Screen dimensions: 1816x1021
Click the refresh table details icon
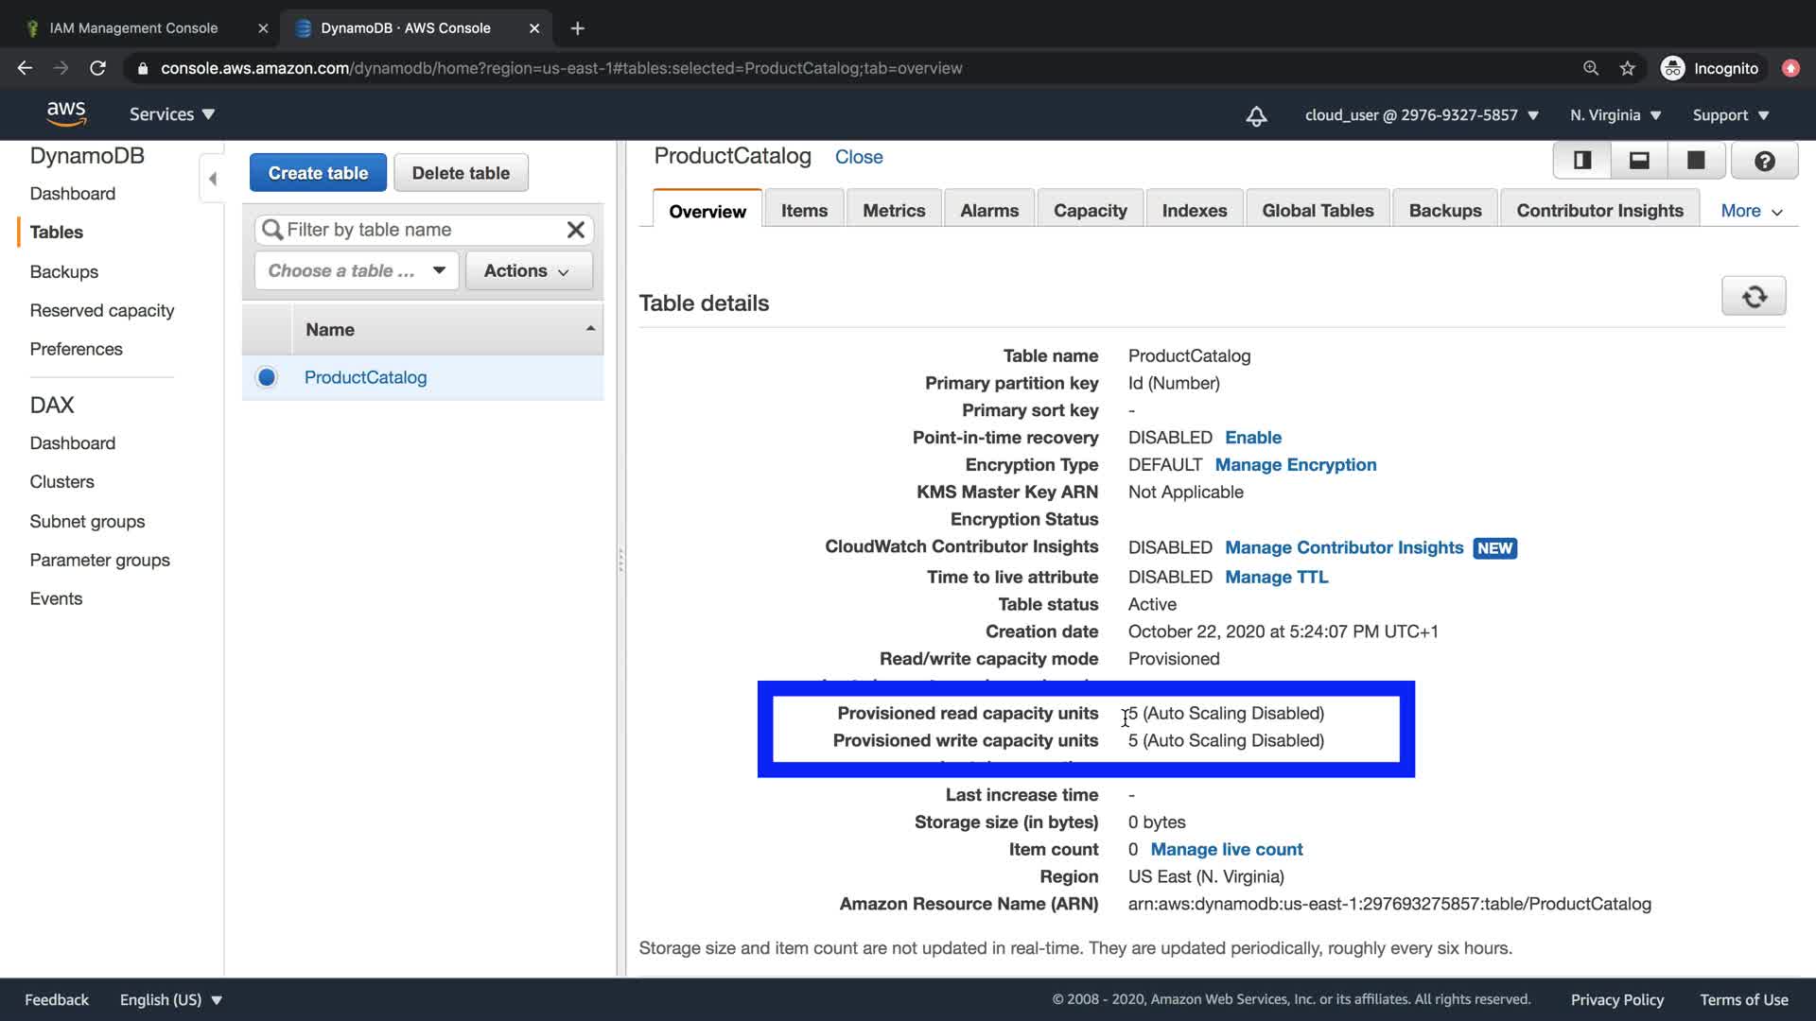coord(1754,297)
